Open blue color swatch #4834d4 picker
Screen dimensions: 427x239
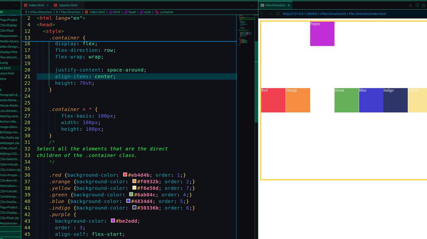[128, 201]
